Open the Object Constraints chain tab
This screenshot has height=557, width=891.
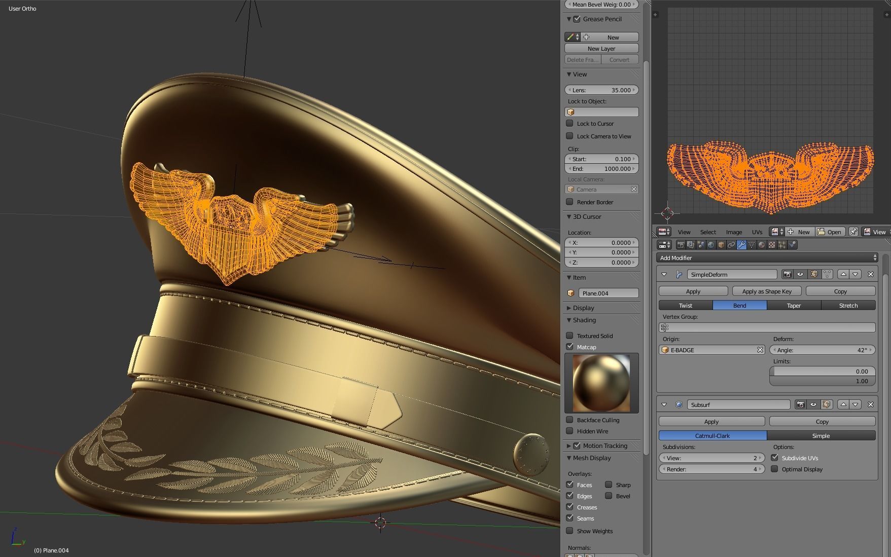pos(731,245)
